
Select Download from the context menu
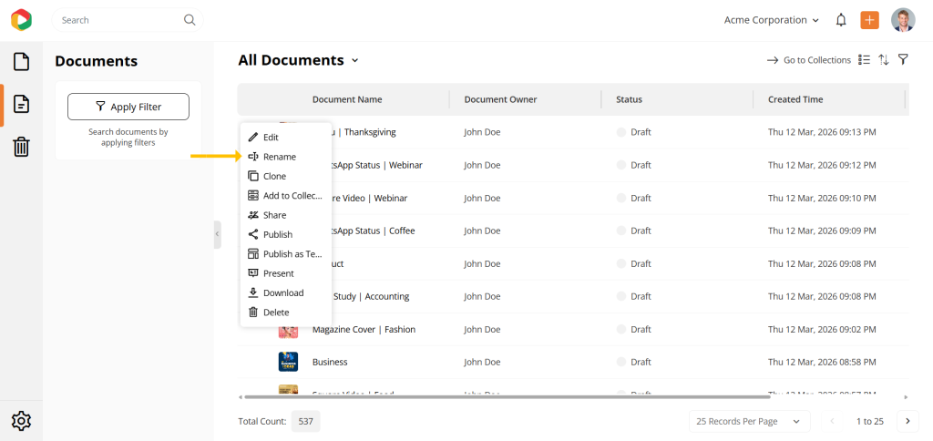pyautogui.click(x=282, y=292)
